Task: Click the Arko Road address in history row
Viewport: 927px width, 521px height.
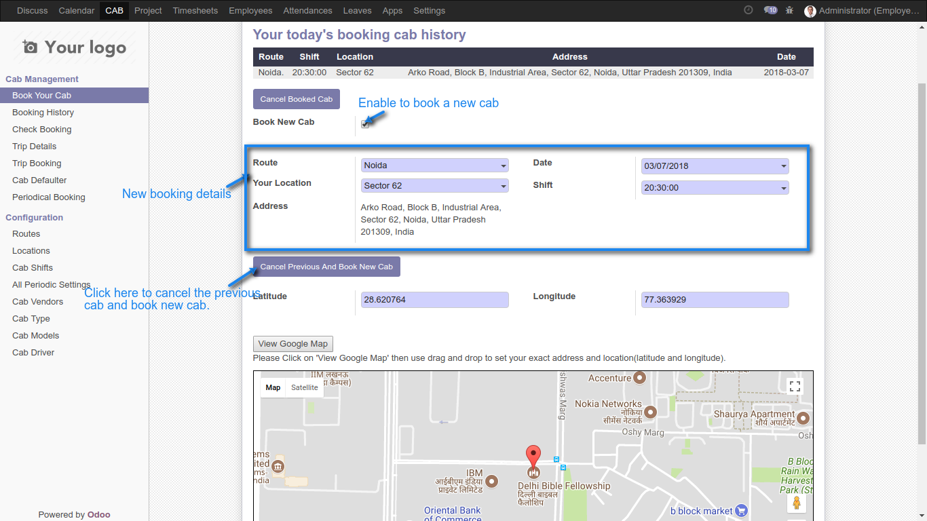Action: coord(570,73)
